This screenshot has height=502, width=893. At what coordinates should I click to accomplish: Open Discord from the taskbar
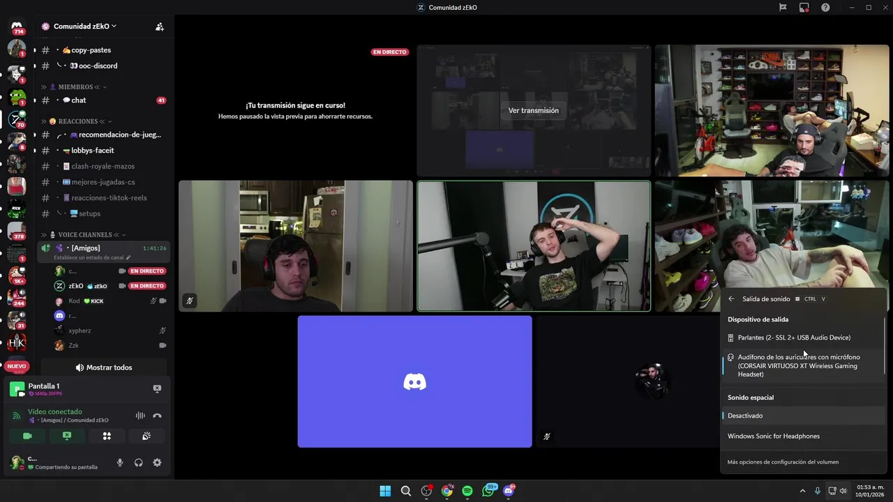click(509, 491)
